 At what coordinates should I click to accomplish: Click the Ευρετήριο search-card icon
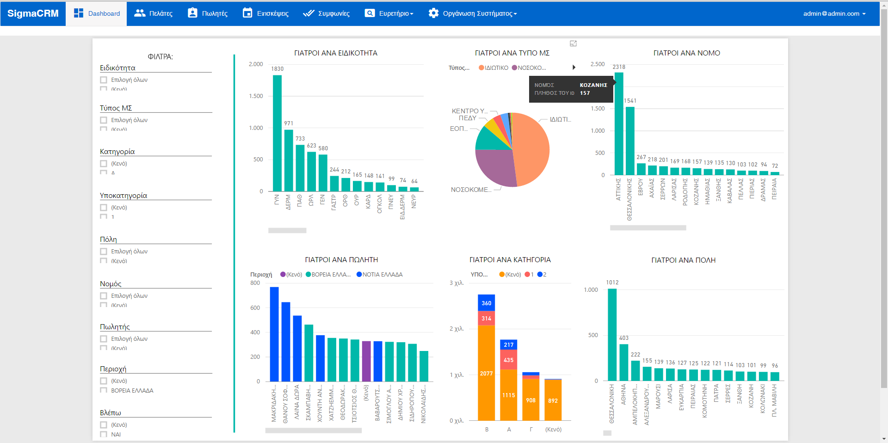(370, 13)
